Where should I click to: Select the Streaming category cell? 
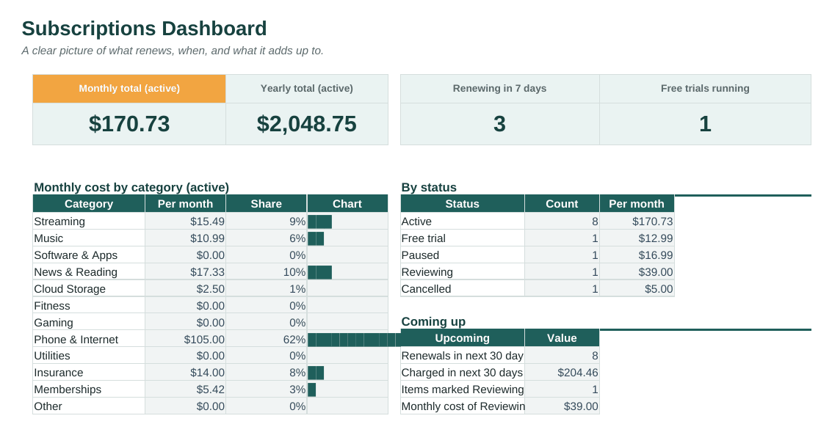point(89,222)
